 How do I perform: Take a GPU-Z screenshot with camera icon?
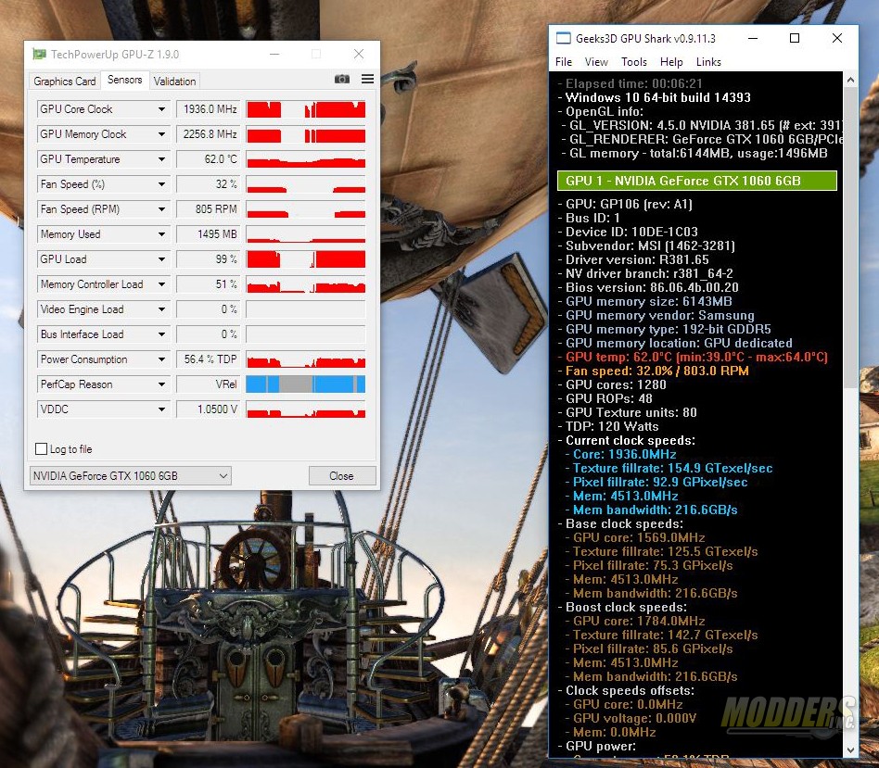click(x=342, y=79)
